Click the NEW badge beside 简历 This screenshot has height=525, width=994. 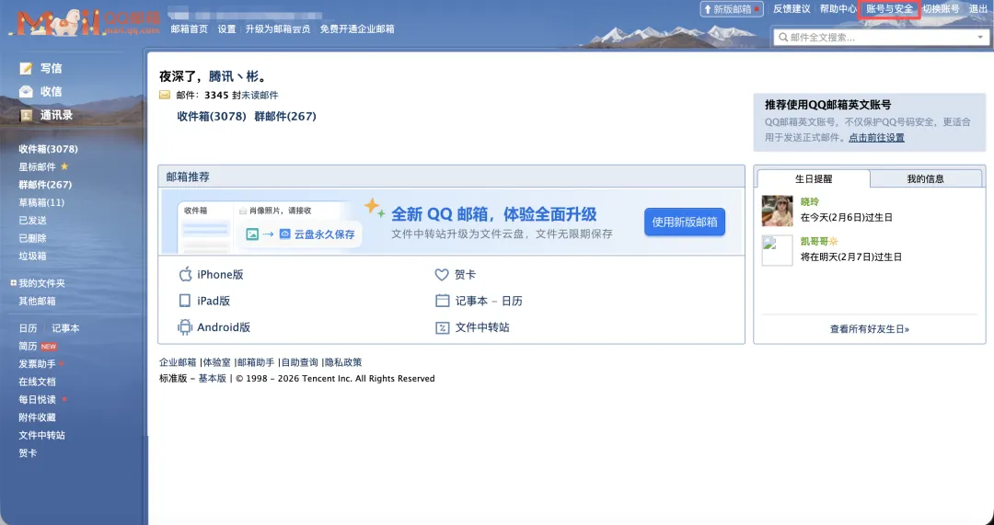49,347
